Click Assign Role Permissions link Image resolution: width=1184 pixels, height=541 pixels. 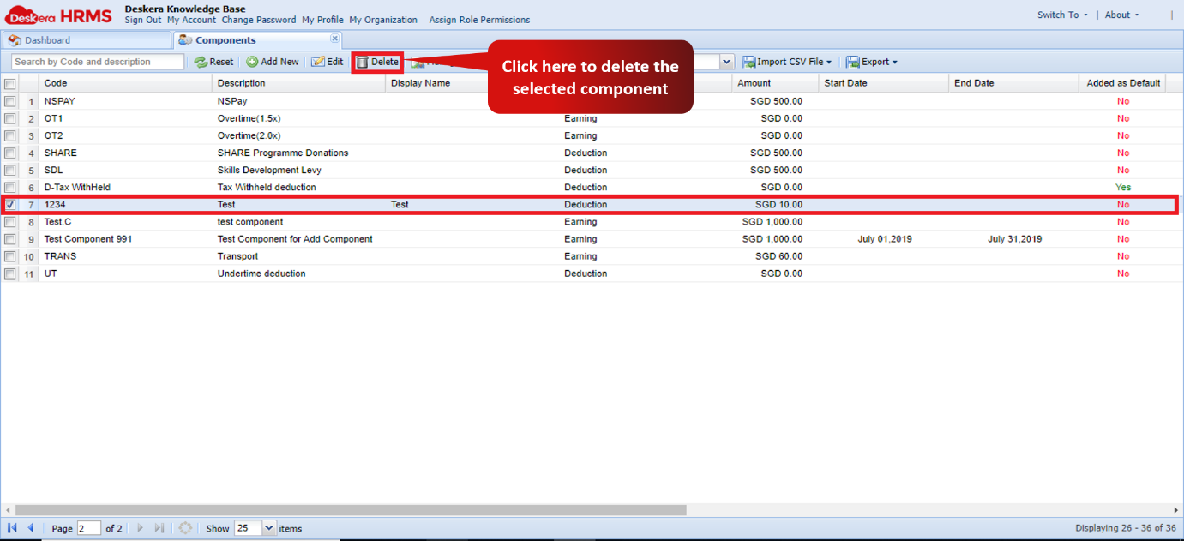479,20
